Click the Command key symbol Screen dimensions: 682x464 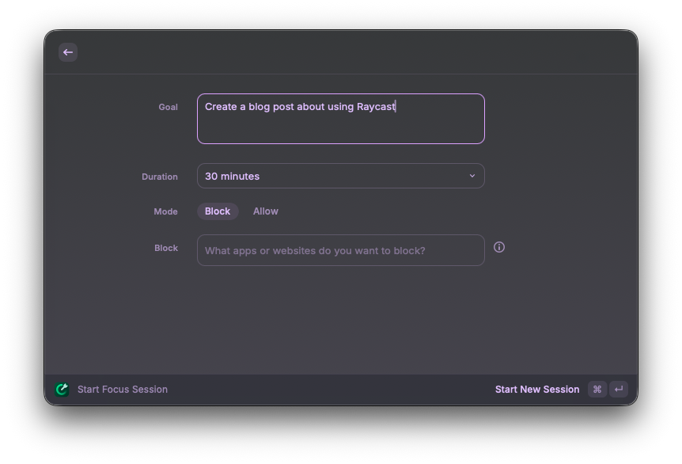coord(597,390)
